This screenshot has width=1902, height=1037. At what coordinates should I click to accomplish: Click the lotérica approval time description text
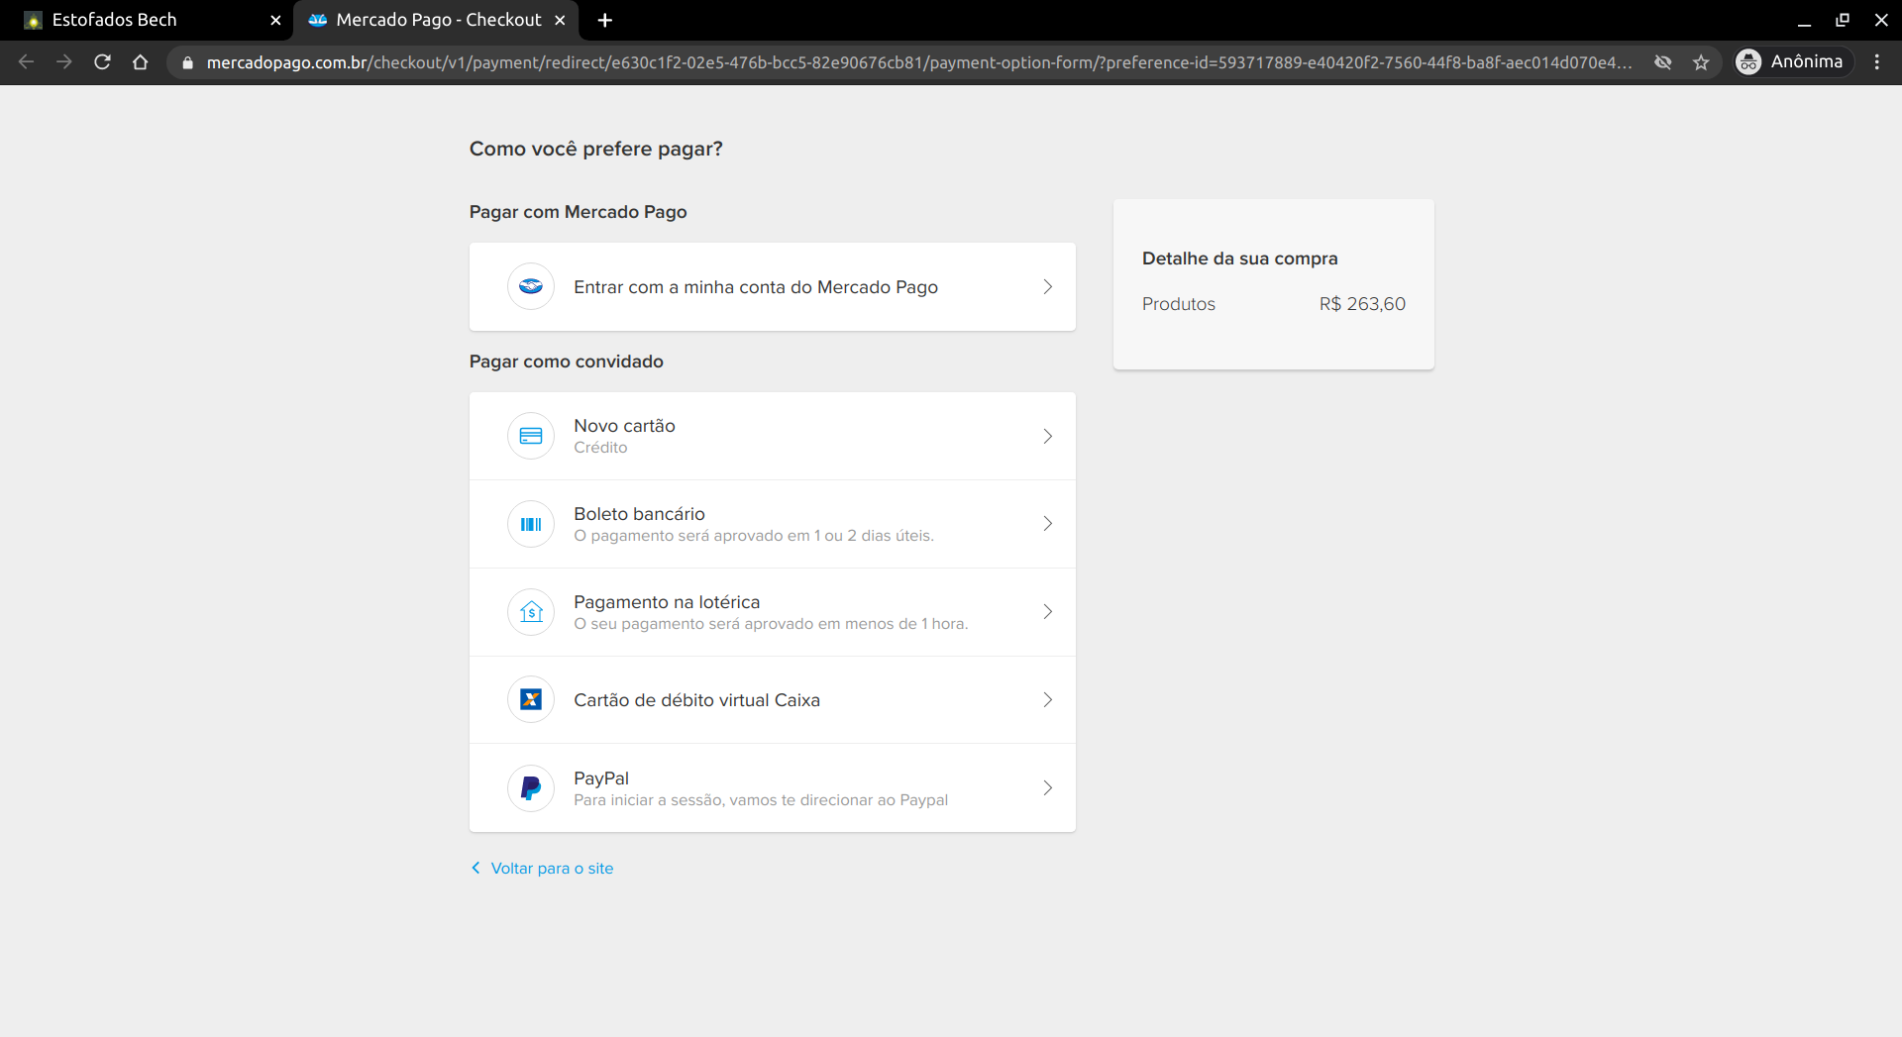pyautogui.click(x=771, y=624)
